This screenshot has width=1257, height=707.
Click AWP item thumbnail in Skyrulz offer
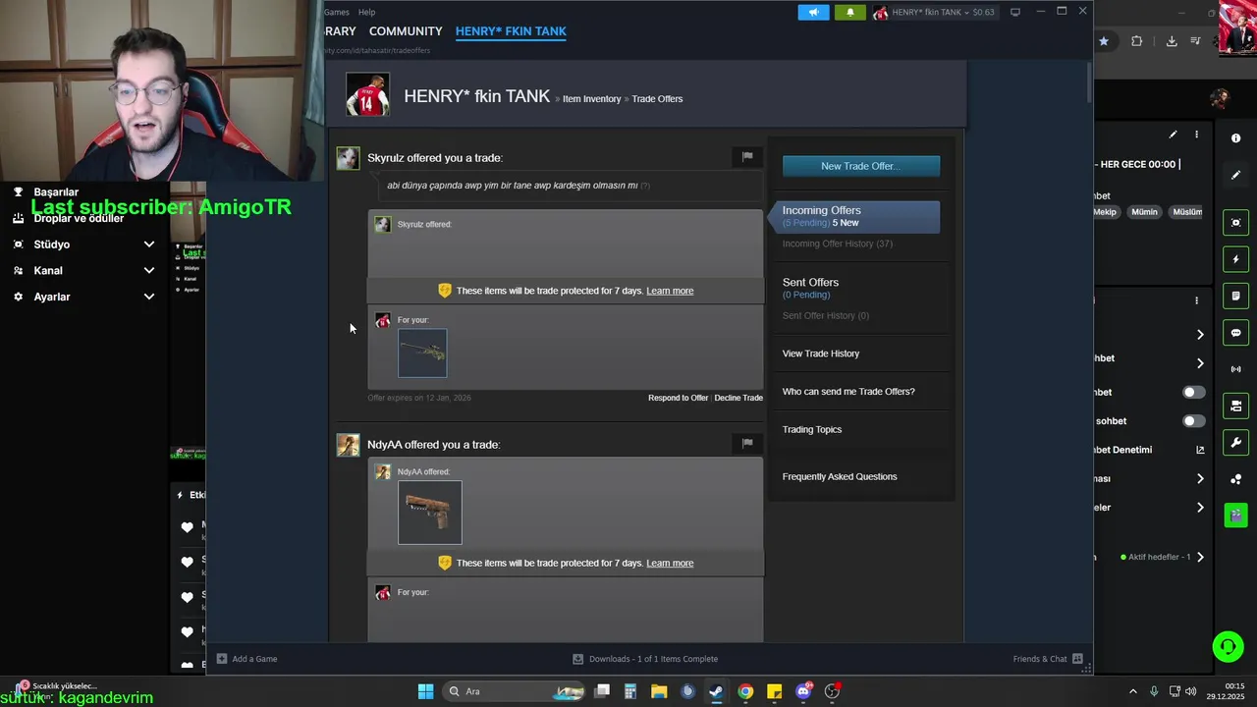pyautogui.click(x=422, y=353)
